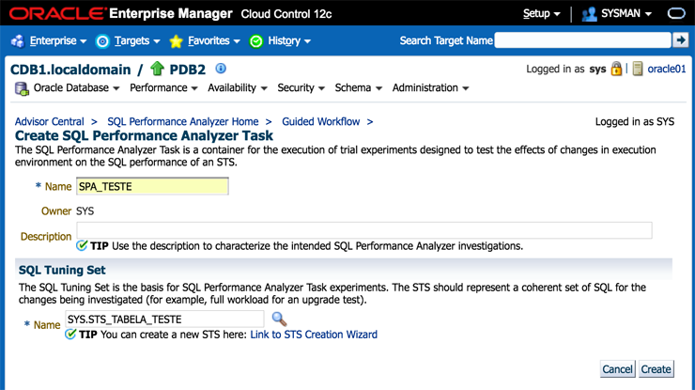Expand the Targets dropdown
This screenshot has height=390, width=695.
point(128,41)
